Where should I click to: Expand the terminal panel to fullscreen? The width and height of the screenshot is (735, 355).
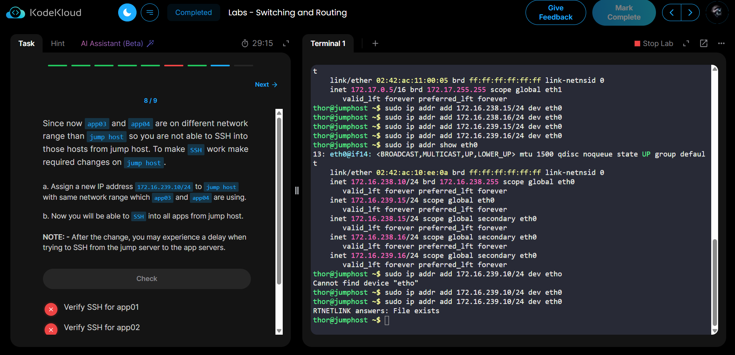click(686, 43)
